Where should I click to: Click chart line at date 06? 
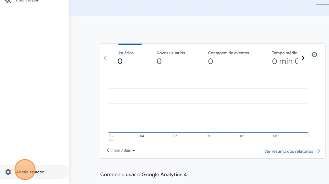click(x=209, y=133)
